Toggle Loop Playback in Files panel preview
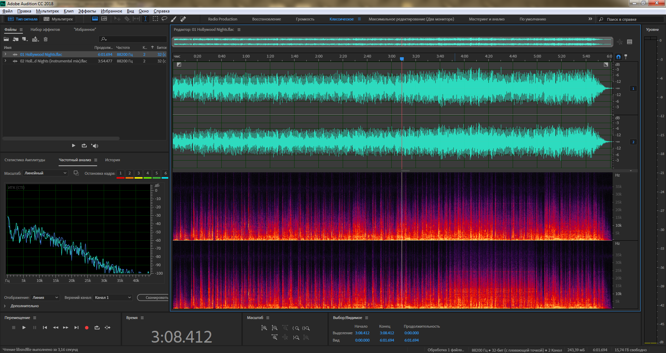Viewport: 666px width, 353px height. coord(84,146)
